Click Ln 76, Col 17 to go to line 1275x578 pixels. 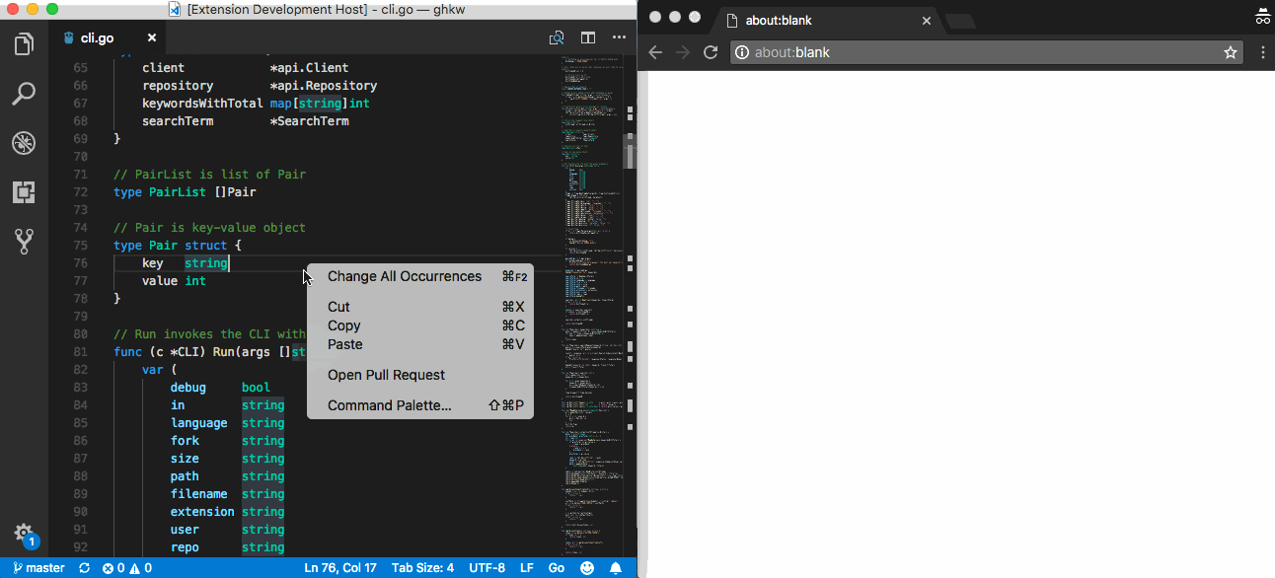tap(342, 567)
